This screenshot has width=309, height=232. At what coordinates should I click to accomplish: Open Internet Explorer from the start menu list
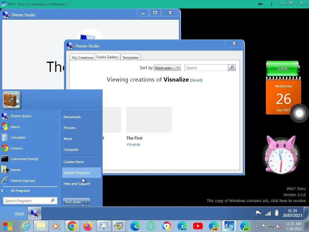coord(30,181)
